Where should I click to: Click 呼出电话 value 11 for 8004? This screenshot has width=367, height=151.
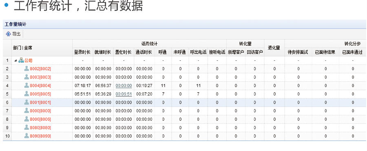tap(198, 86)
